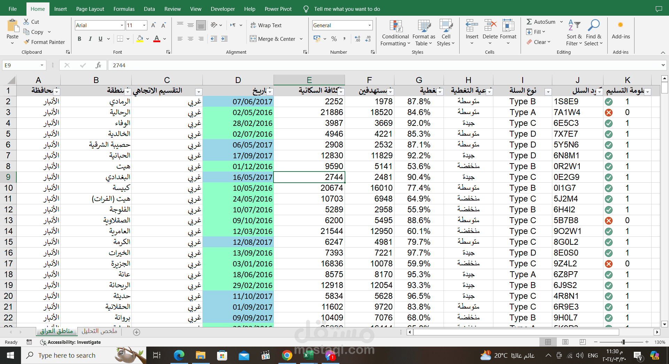Image resolution: width=669 pixels, height=364 pixels.
Task: Open Cell Styles gallery
Action: (446, 33)
